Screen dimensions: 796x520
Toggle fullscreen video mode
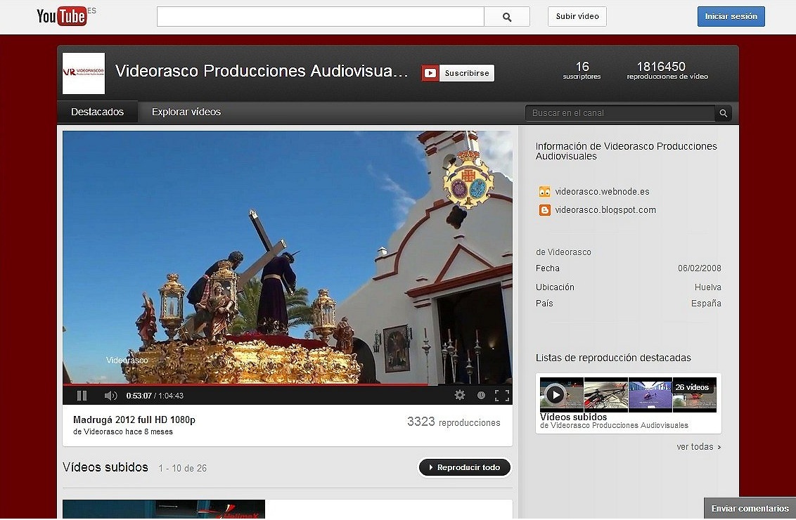pos(502,395)
